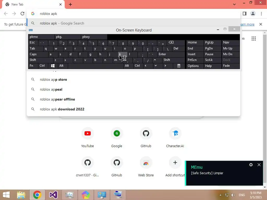Image resolution: width=267 pixels, height=200 pixels.
Task: Toggle Nav mode on keyboard
Action: pyautogui.click(x=230, y=42)
